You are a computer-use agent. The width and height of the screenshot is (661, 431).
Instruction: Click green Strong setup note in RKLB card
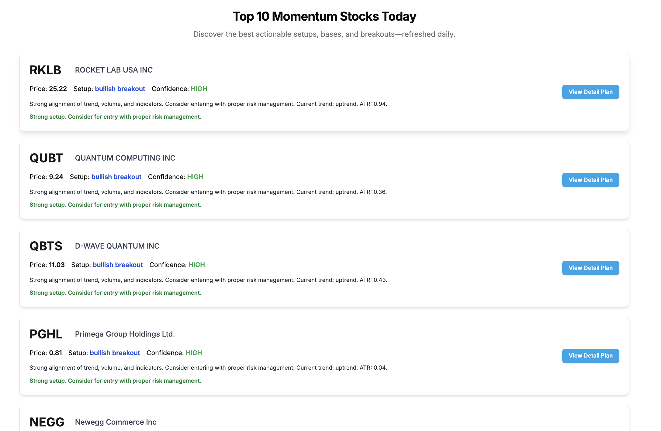pyautogui.click(x=116, y=117)
